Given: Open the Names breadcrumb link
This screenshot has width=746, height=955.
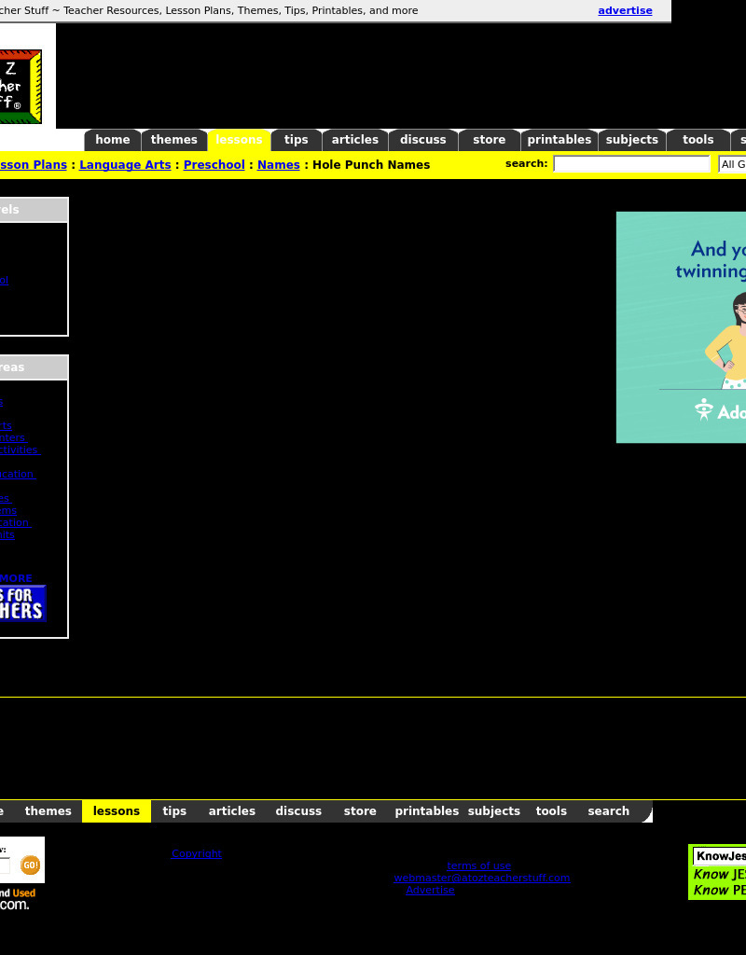Looking at the screenshot, I should 278,165.
